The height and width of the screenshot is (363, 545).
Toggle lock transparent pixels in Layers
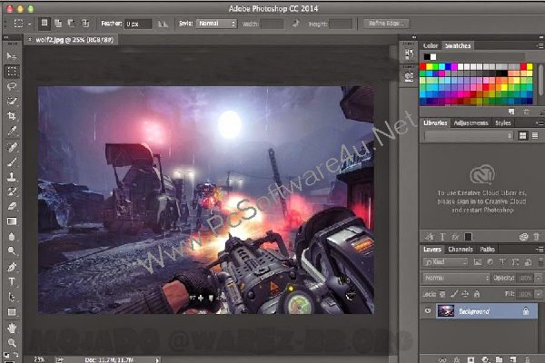(442, 294)
